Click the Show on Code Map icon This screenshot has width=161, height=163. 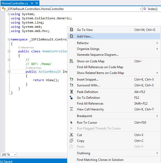tap(71, 61)
